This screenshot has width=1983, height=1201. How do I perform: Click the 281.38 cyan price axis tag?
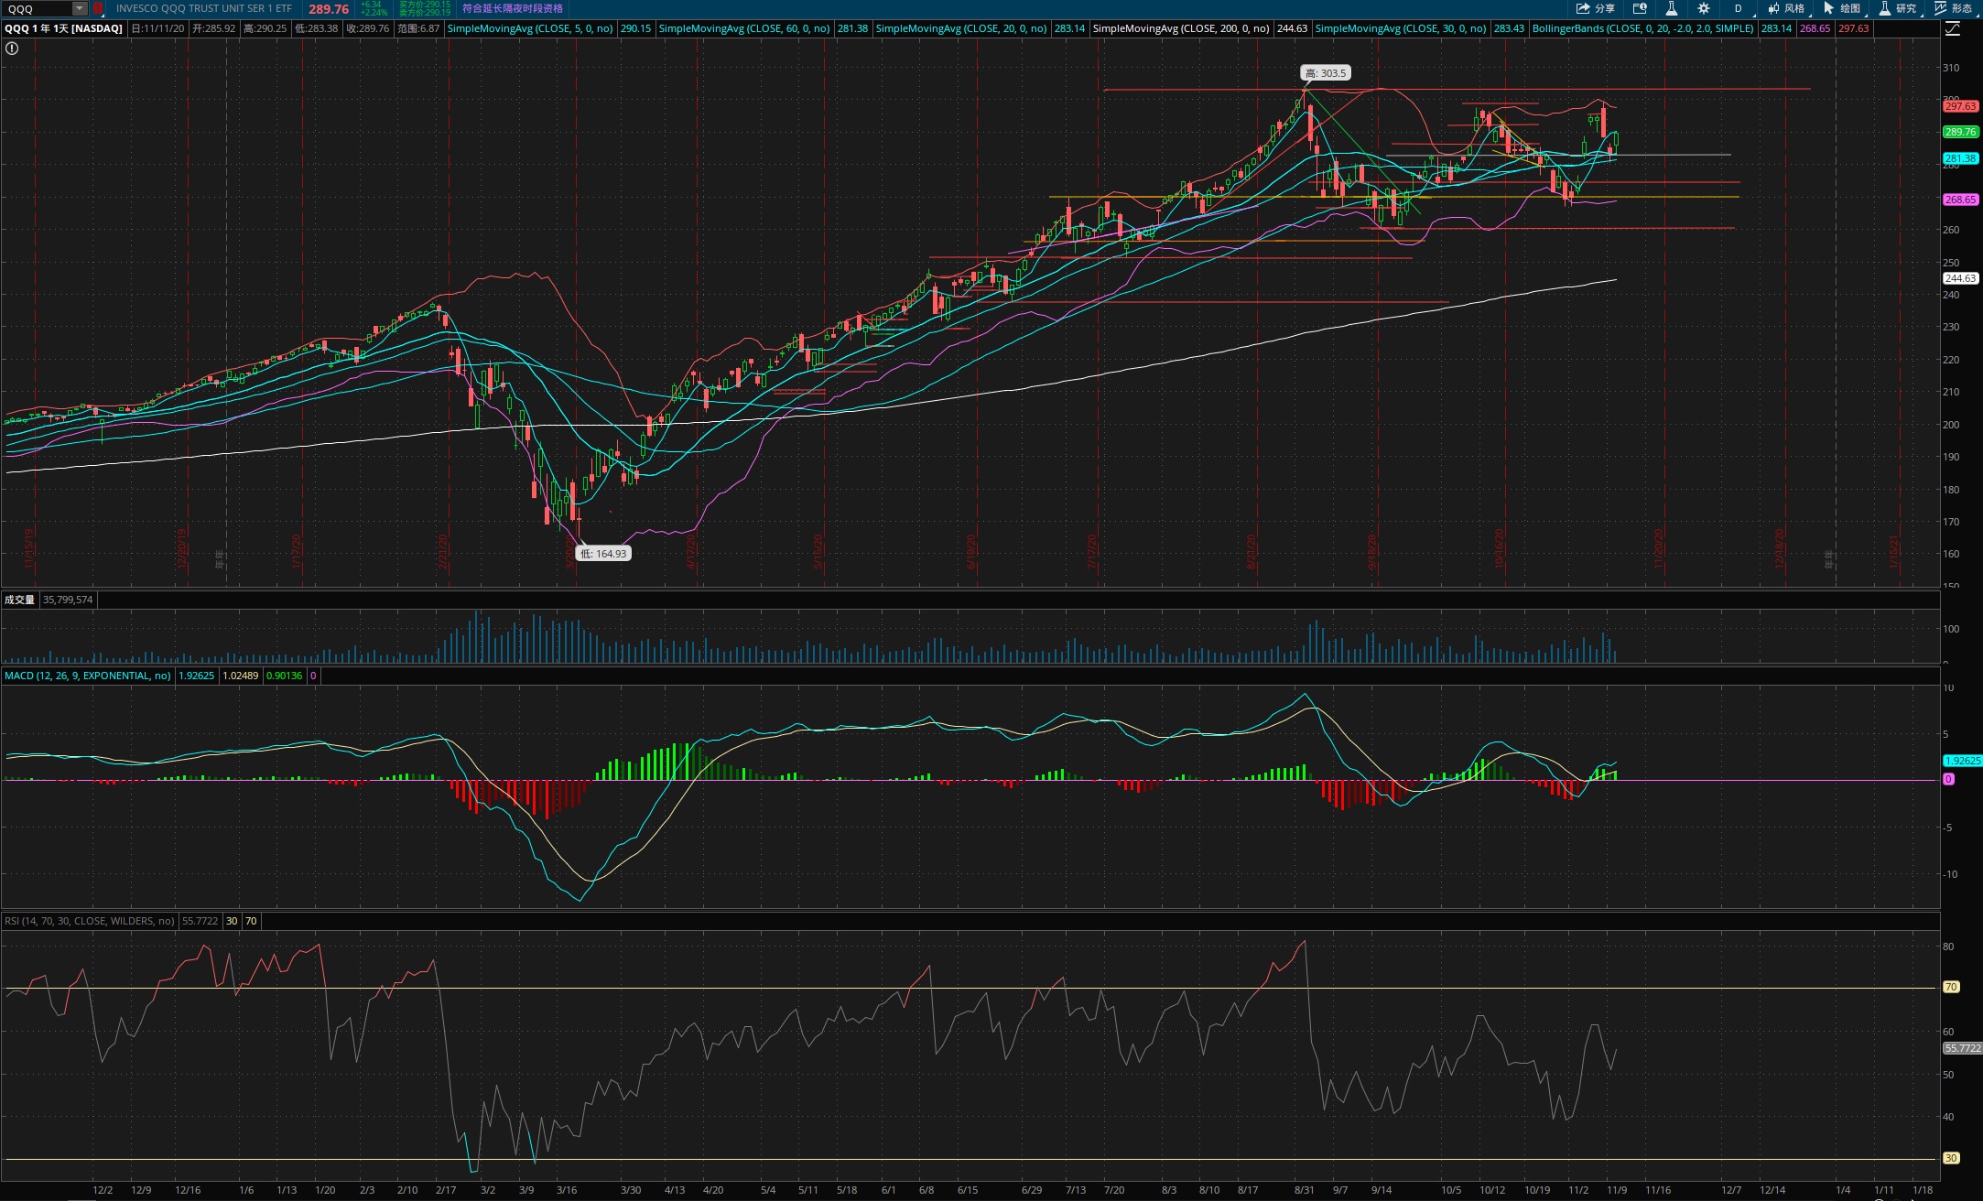[x=1960, y=158]
